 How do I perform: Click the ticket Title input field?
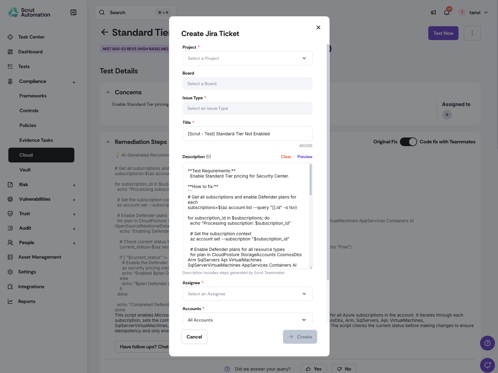pyautogui.click(x=247, y=134)
